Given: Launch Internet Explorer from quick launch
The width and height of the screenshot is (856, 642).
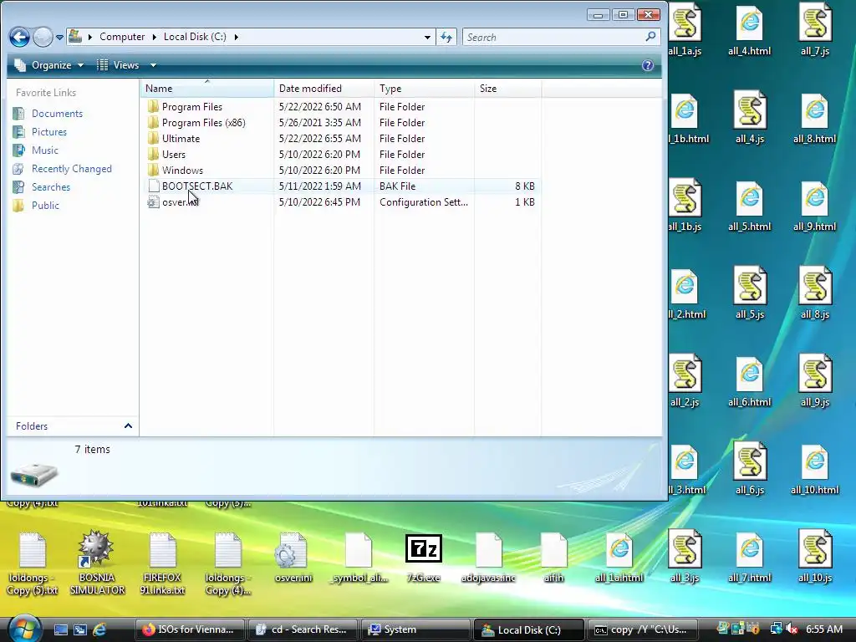Looking at the screenshot, I should [100, 629].
